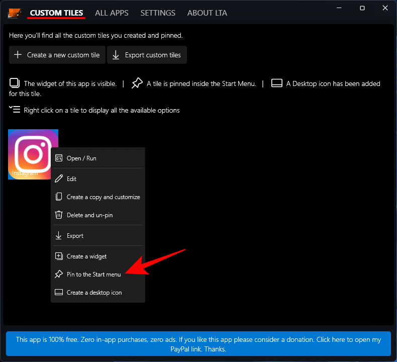Select Delete and un-pin option

tap(89, 215)
